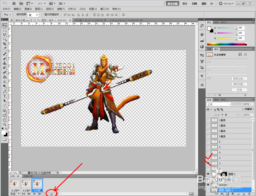Enable show transform controls checkbox

[x=43, y=15]
